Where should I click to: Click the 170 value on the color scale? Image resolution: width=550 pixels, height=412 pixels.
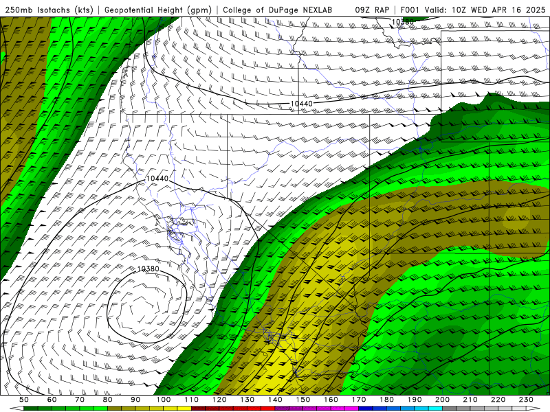[x=359, y=400]
